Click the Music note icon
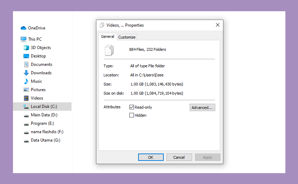Image resolution: width=298 pixels, height=184 pixels. coord(26,81)
